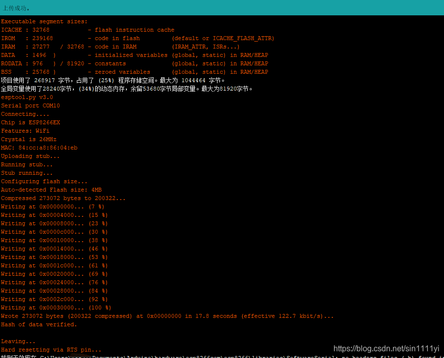Screen dimensions: 444x358
Task: Click the 'Auto-detected Flash size: 4MB' line
Action: click(51, 190)
